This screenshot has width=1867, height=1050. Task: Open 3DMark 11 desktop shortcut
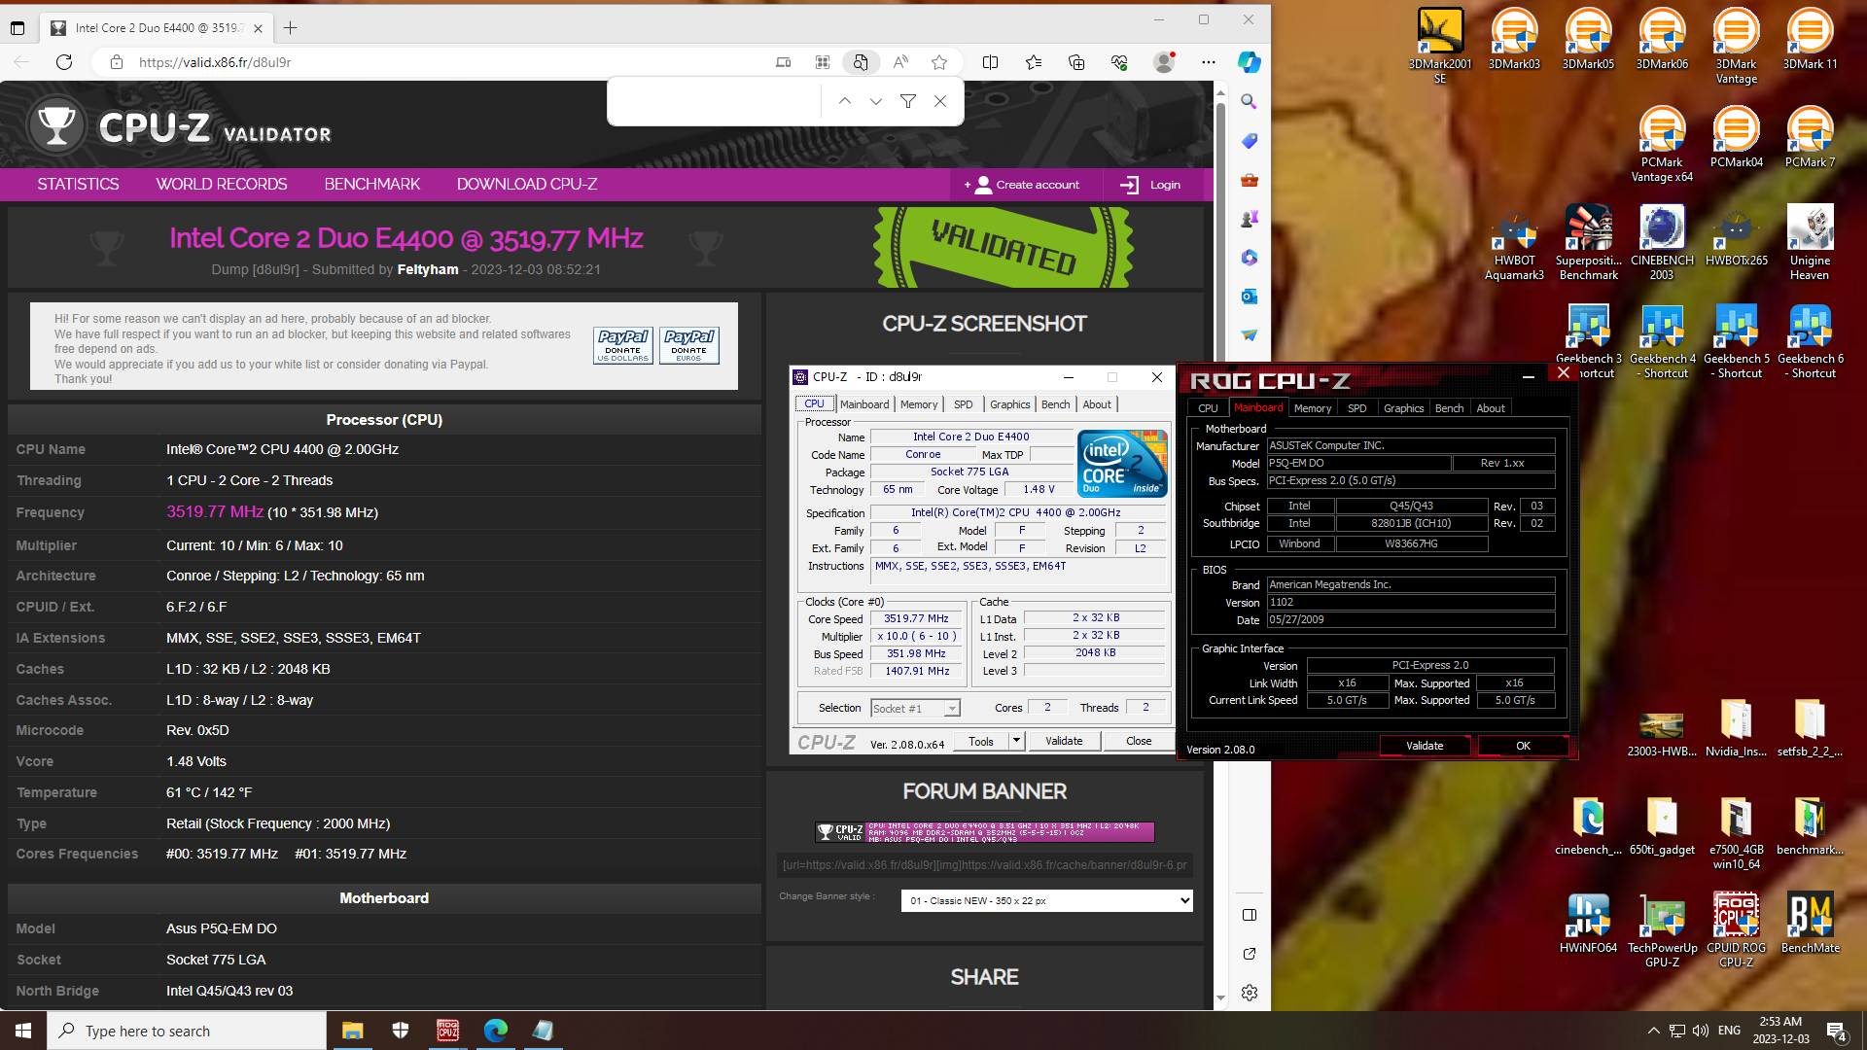point(1810,39)
